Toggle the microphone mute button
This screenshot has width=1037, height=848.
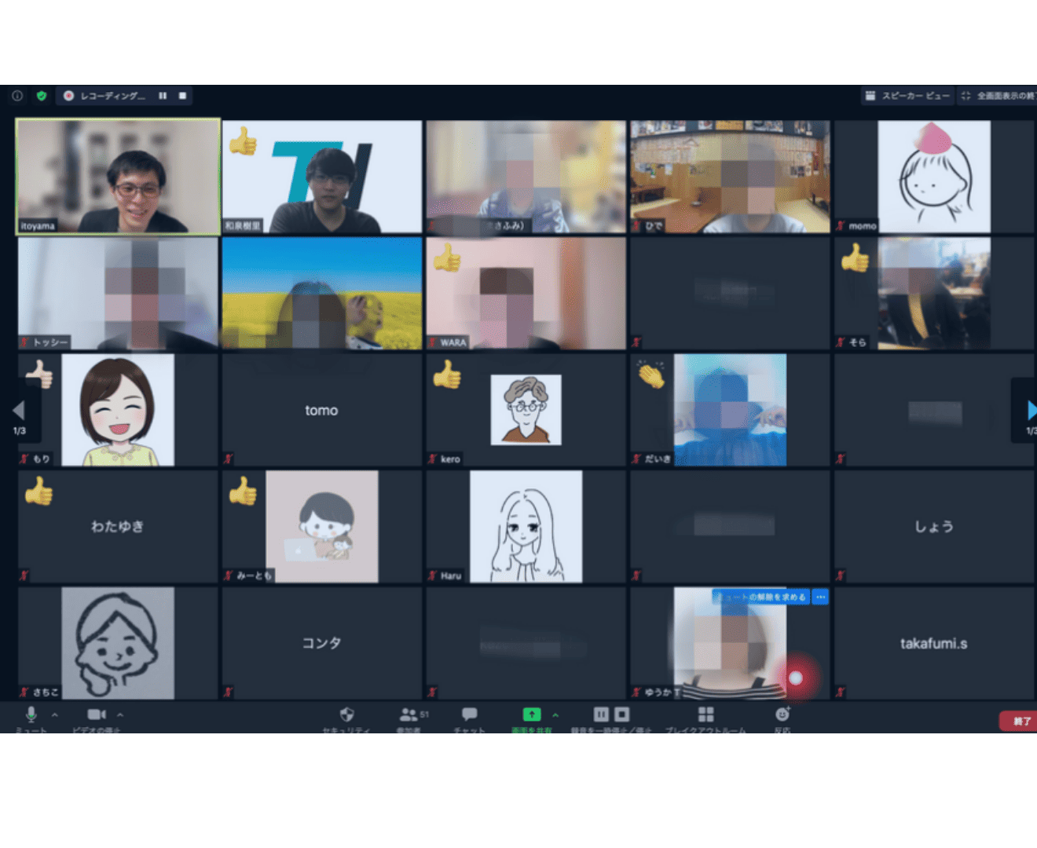[31, 715]
